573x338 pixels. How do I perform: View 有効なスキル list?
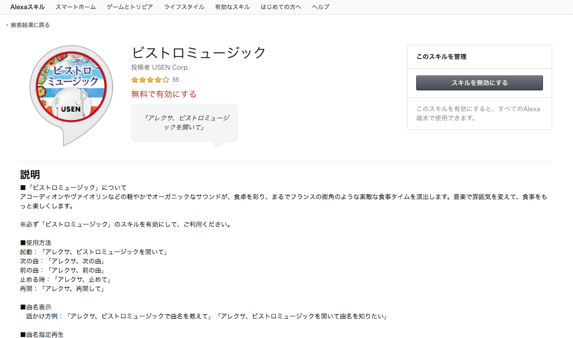[x=232, y=7]
